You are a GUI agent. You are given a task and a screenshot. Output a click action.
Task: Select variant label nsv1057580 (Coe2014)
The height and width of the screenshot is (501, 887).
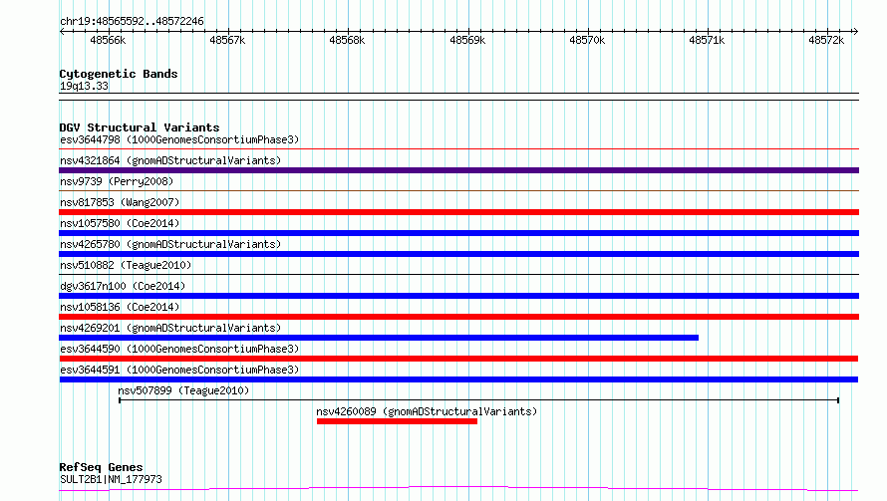(x=120, y=223)
